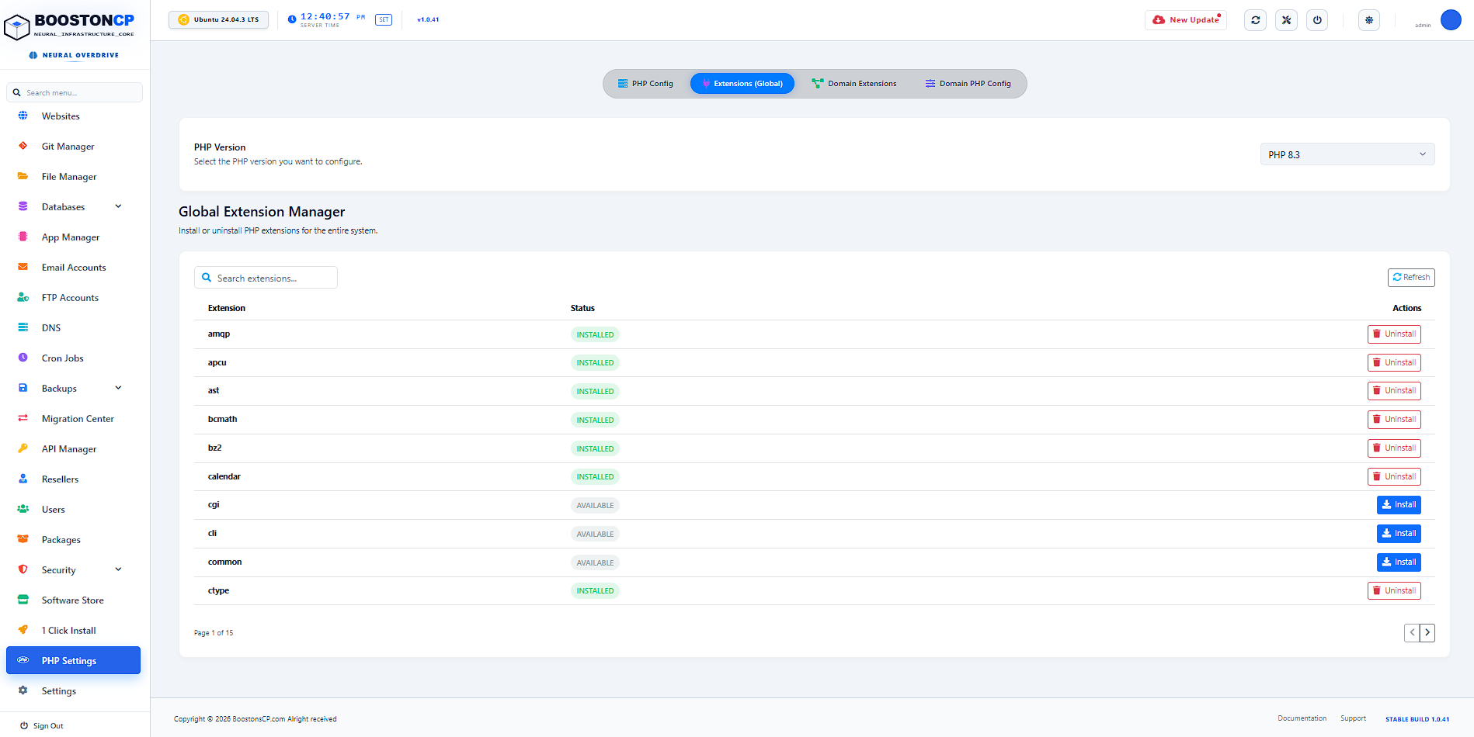1474x737 pixels.
Task: Expand the Backups submenu chevron
Action: click(118, 388)
